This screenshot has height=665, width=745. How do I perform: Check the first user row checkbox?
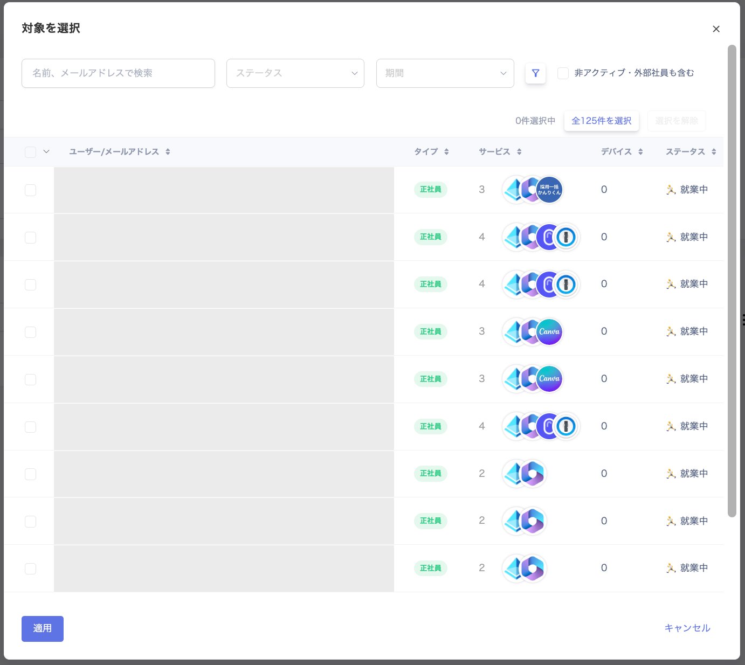point(30,190)
